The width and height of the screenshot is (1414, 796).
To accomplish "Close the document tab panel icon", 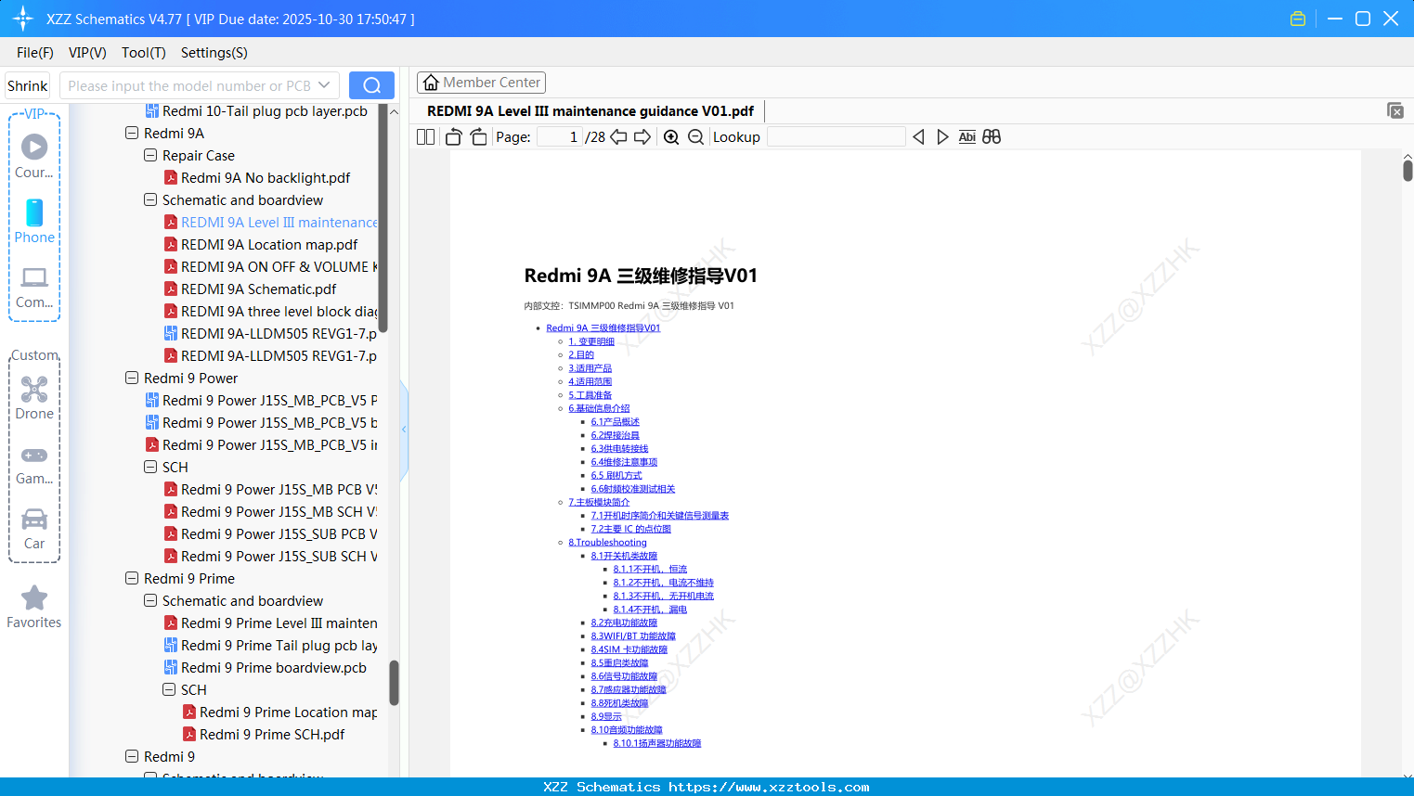I will [1395, 110].
